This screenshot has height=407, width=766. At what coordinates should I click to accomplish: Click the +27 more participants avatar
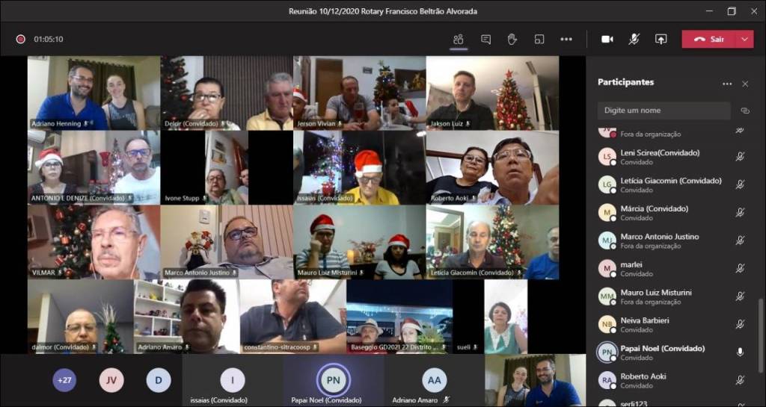(x=64, y=380)
